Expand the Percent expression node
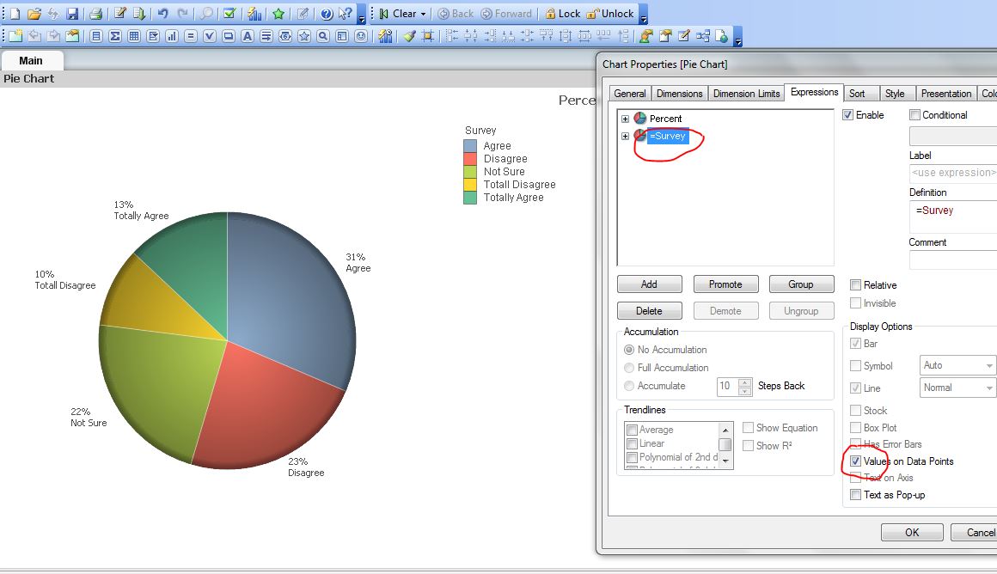 (x=625, y=119)
